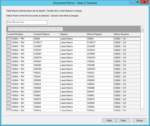Click scroll down arrow of the grid
Screen dimensions: 150x126
click(142, 109)
